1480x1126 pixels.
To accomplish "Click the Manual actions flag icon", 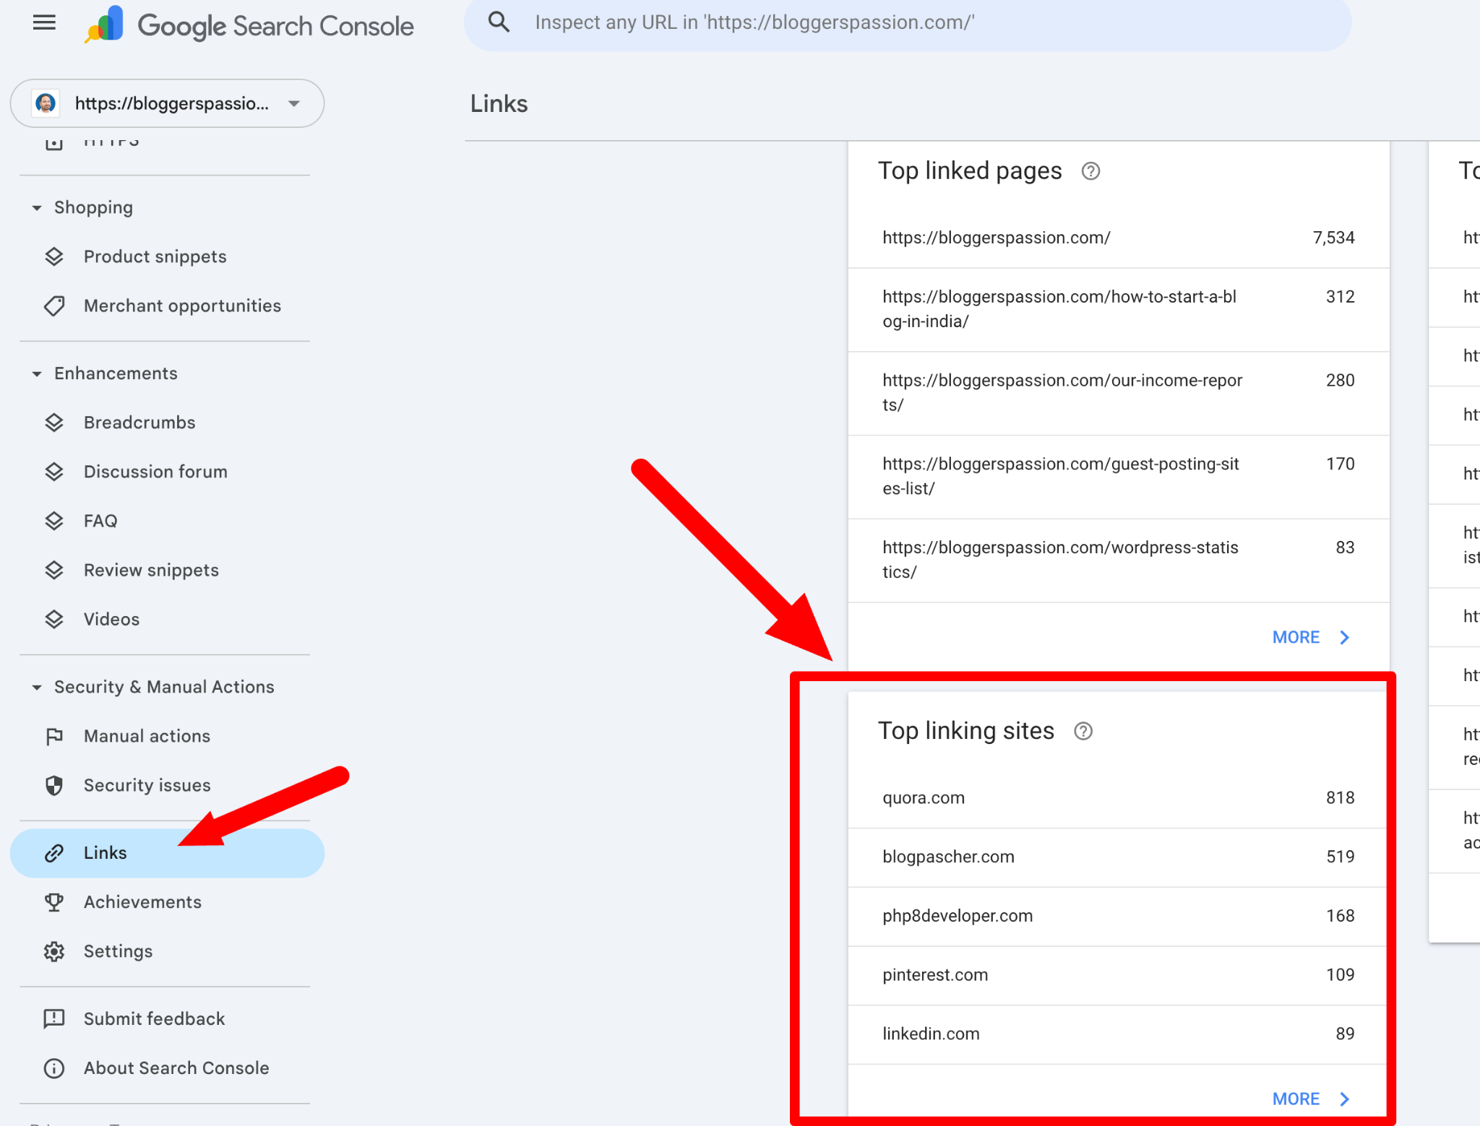I will (x=55, y=736).
